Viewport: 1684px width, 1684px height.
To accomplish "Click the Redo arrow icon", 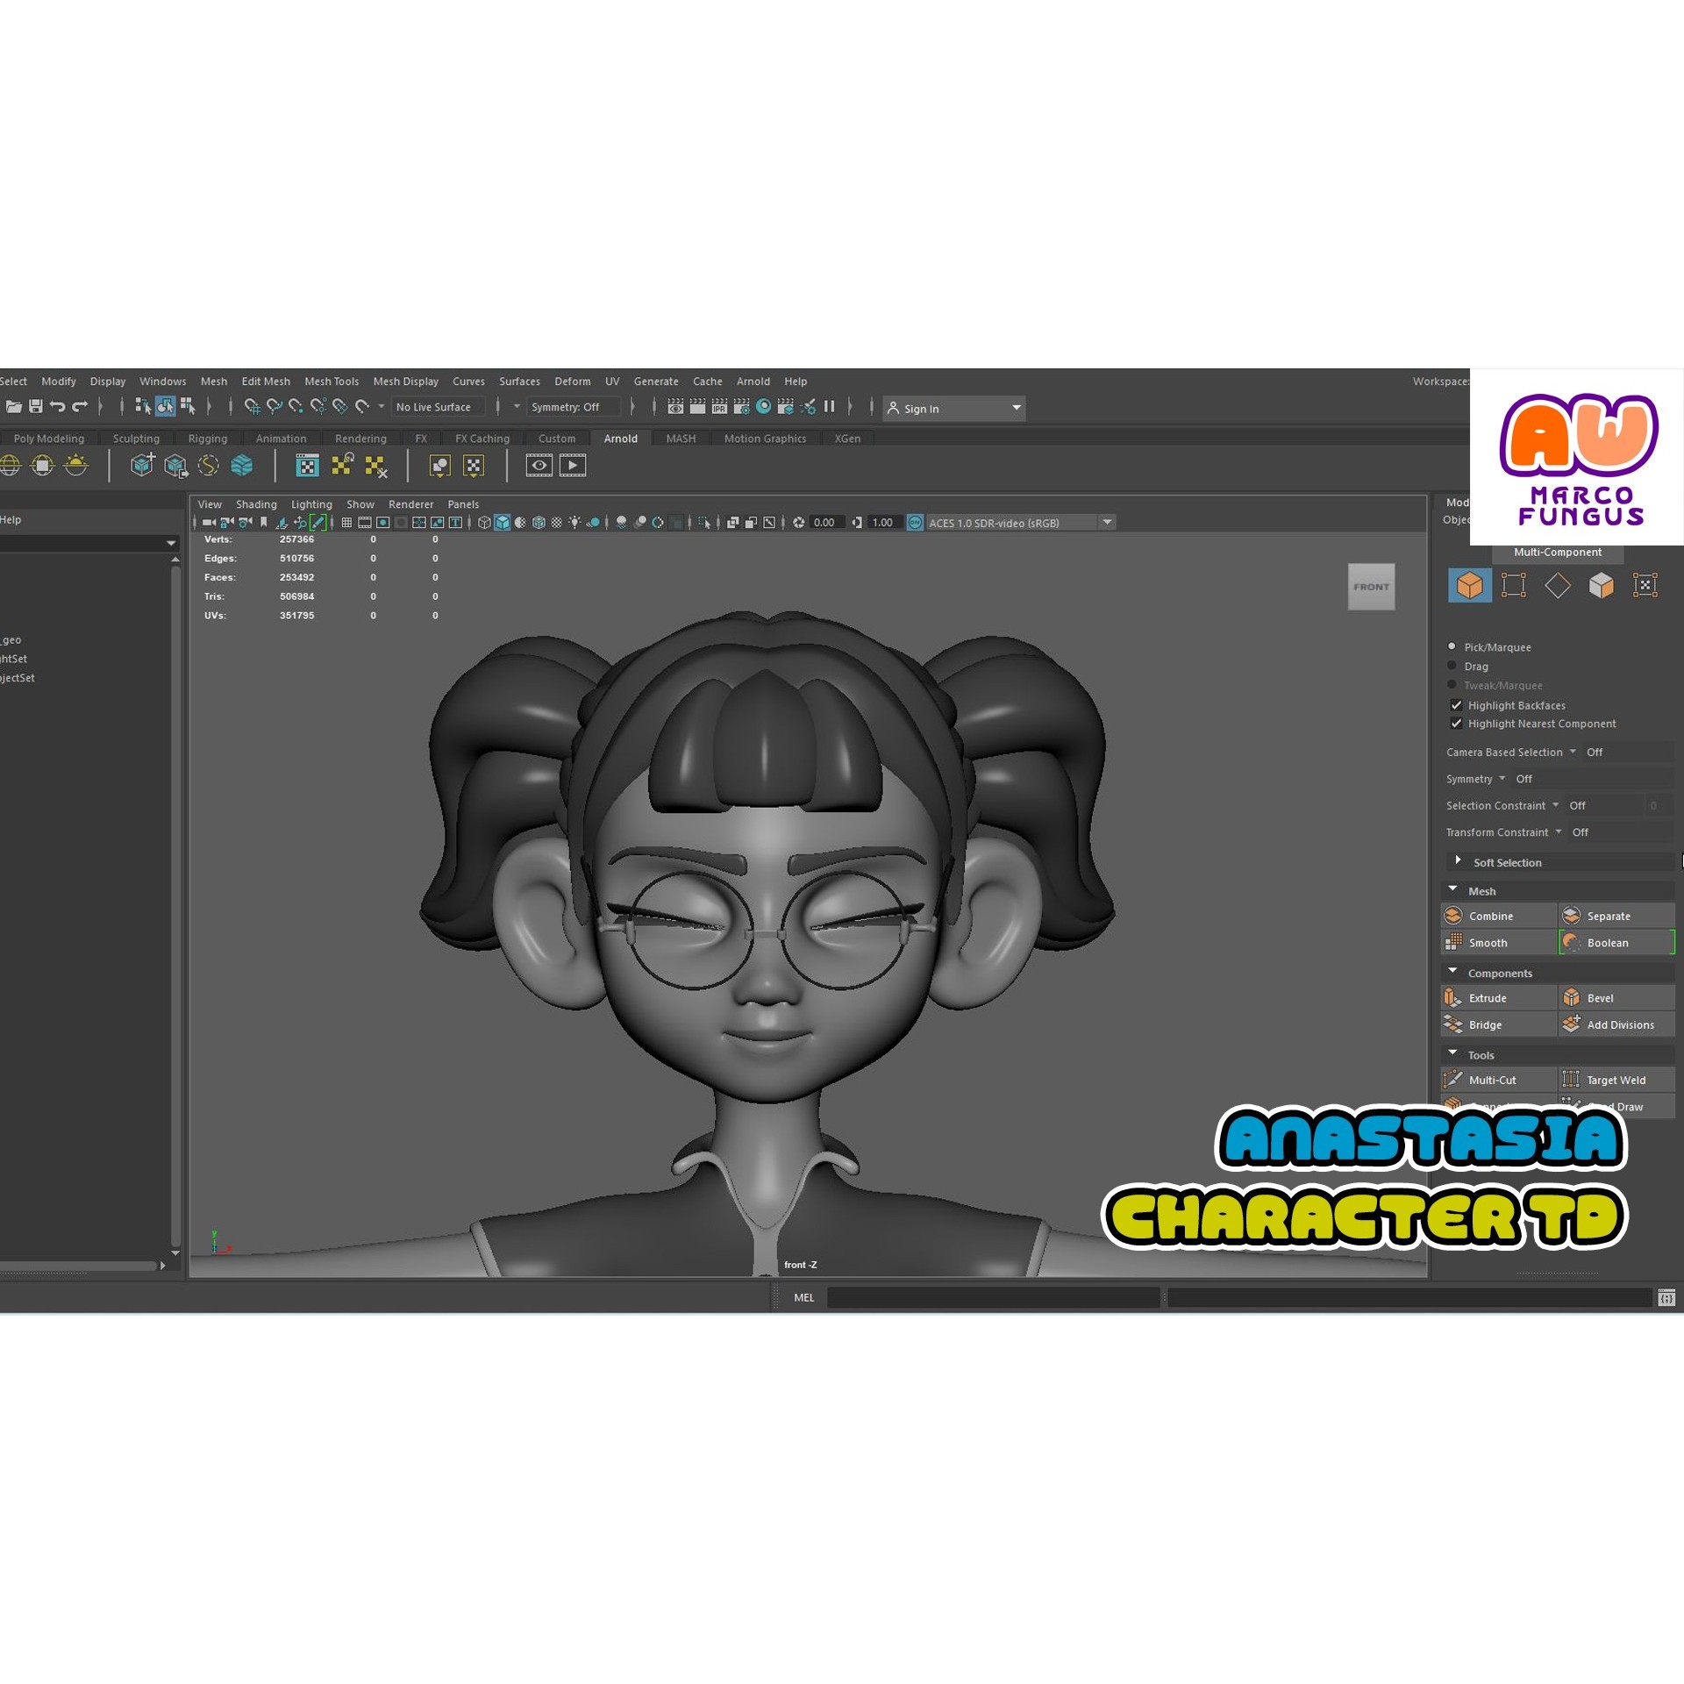I will click(80, 407).
